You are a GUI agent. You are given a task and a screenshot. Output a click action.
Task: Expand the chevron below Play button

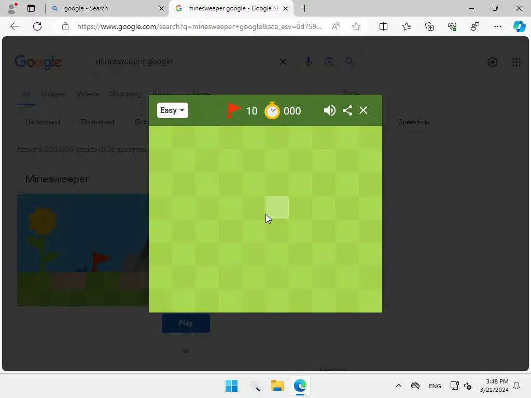[186, 351]
